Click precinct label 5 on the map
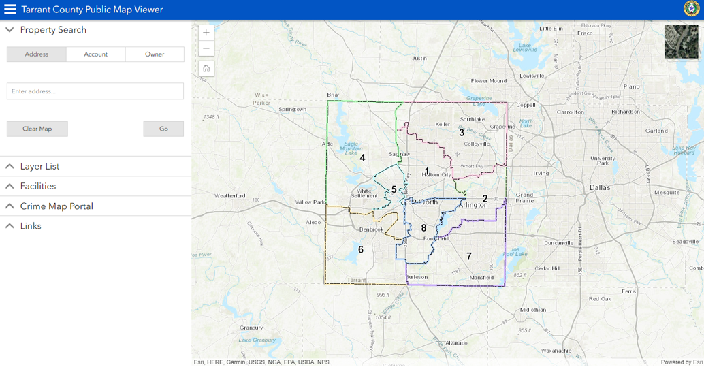This screenshot has width=704, height=367. point(394,189)
